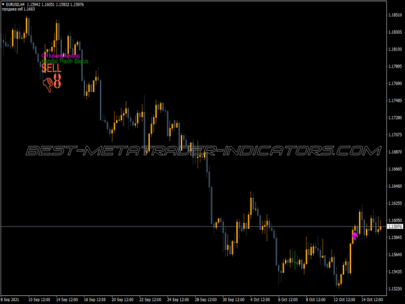Click the current price tag 1.15976
The image size is (405, 304).
click(395, 227)
